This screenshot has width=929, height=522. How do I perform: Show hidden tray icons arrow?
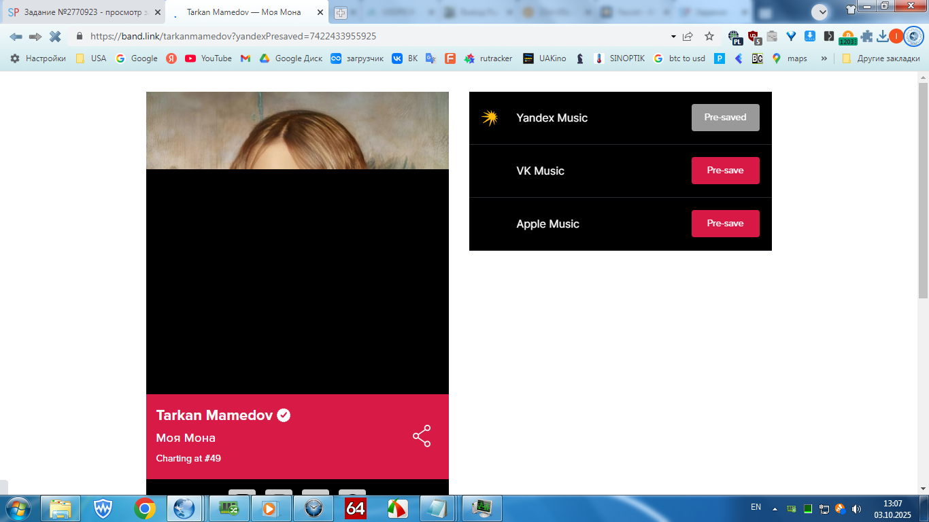coord(775,508)
